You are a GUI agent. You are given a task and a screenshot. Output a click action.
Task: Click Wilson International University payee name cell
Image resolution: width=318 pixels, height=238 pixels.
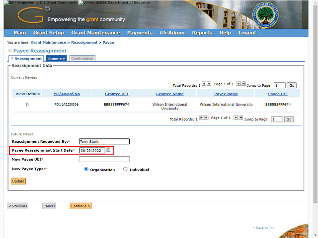pos(226,105)
